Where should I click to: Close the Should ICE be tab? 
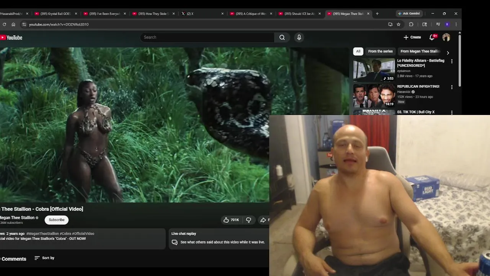pos(320,14)
